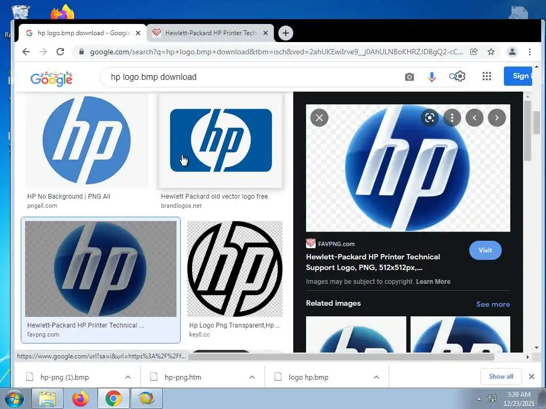546x409 pixels.
Task: Open the second related image thumbnail
Action: pyautogui.click(x=460, y=334)
